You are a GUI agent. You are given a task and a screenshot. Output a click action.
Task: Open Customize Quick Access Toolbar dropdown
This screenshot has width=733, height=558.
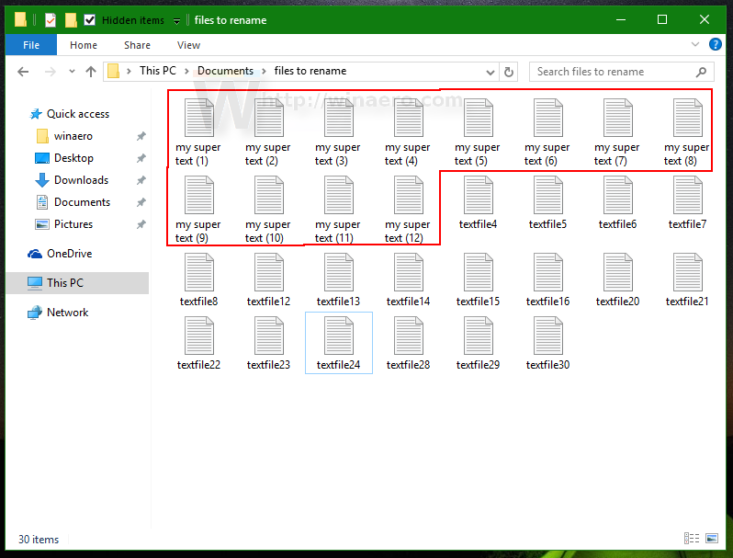coord(176,20)
